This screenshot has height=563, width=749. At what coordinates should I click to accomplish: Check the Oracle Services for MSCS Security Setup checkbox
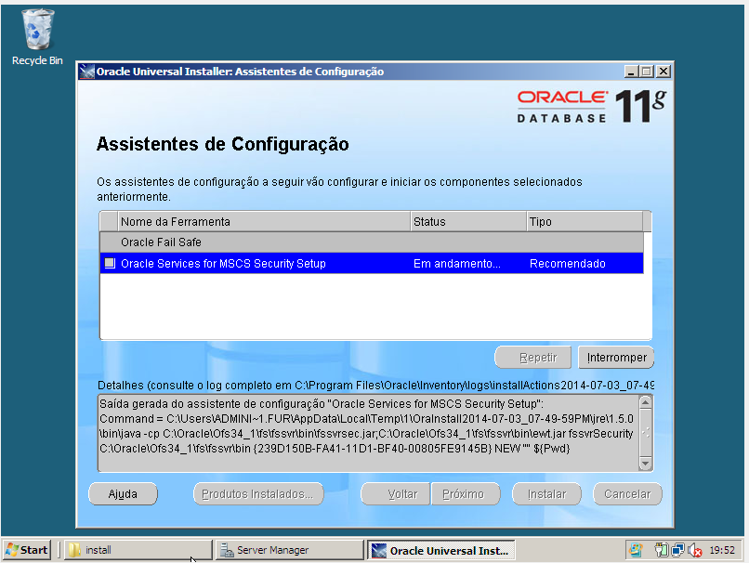(109, 263)
